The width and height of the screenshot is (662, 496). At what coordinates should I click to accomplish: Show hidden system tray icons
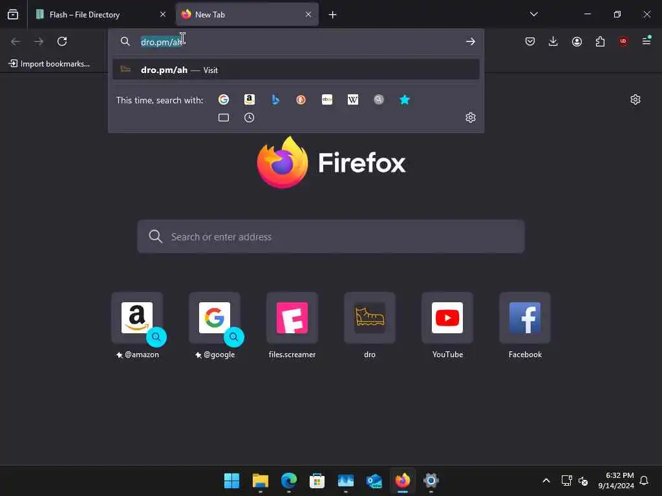[x=546, y=480]
